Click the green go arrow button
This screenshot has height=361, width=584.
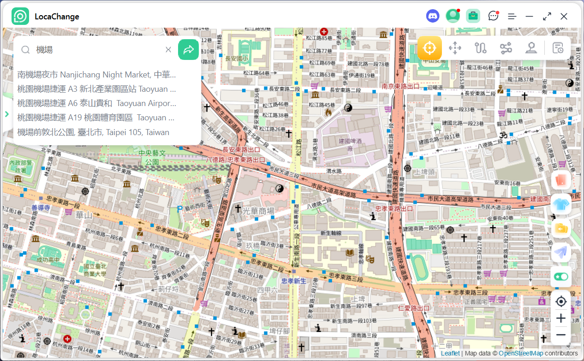click(188, 50)
